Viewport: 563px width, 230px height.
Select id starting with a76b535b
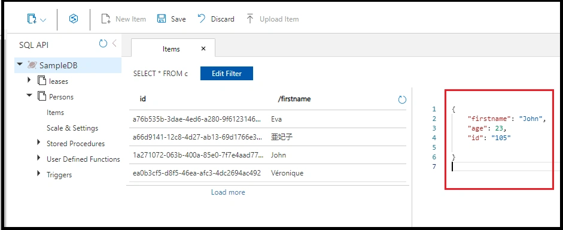[197, 119]
